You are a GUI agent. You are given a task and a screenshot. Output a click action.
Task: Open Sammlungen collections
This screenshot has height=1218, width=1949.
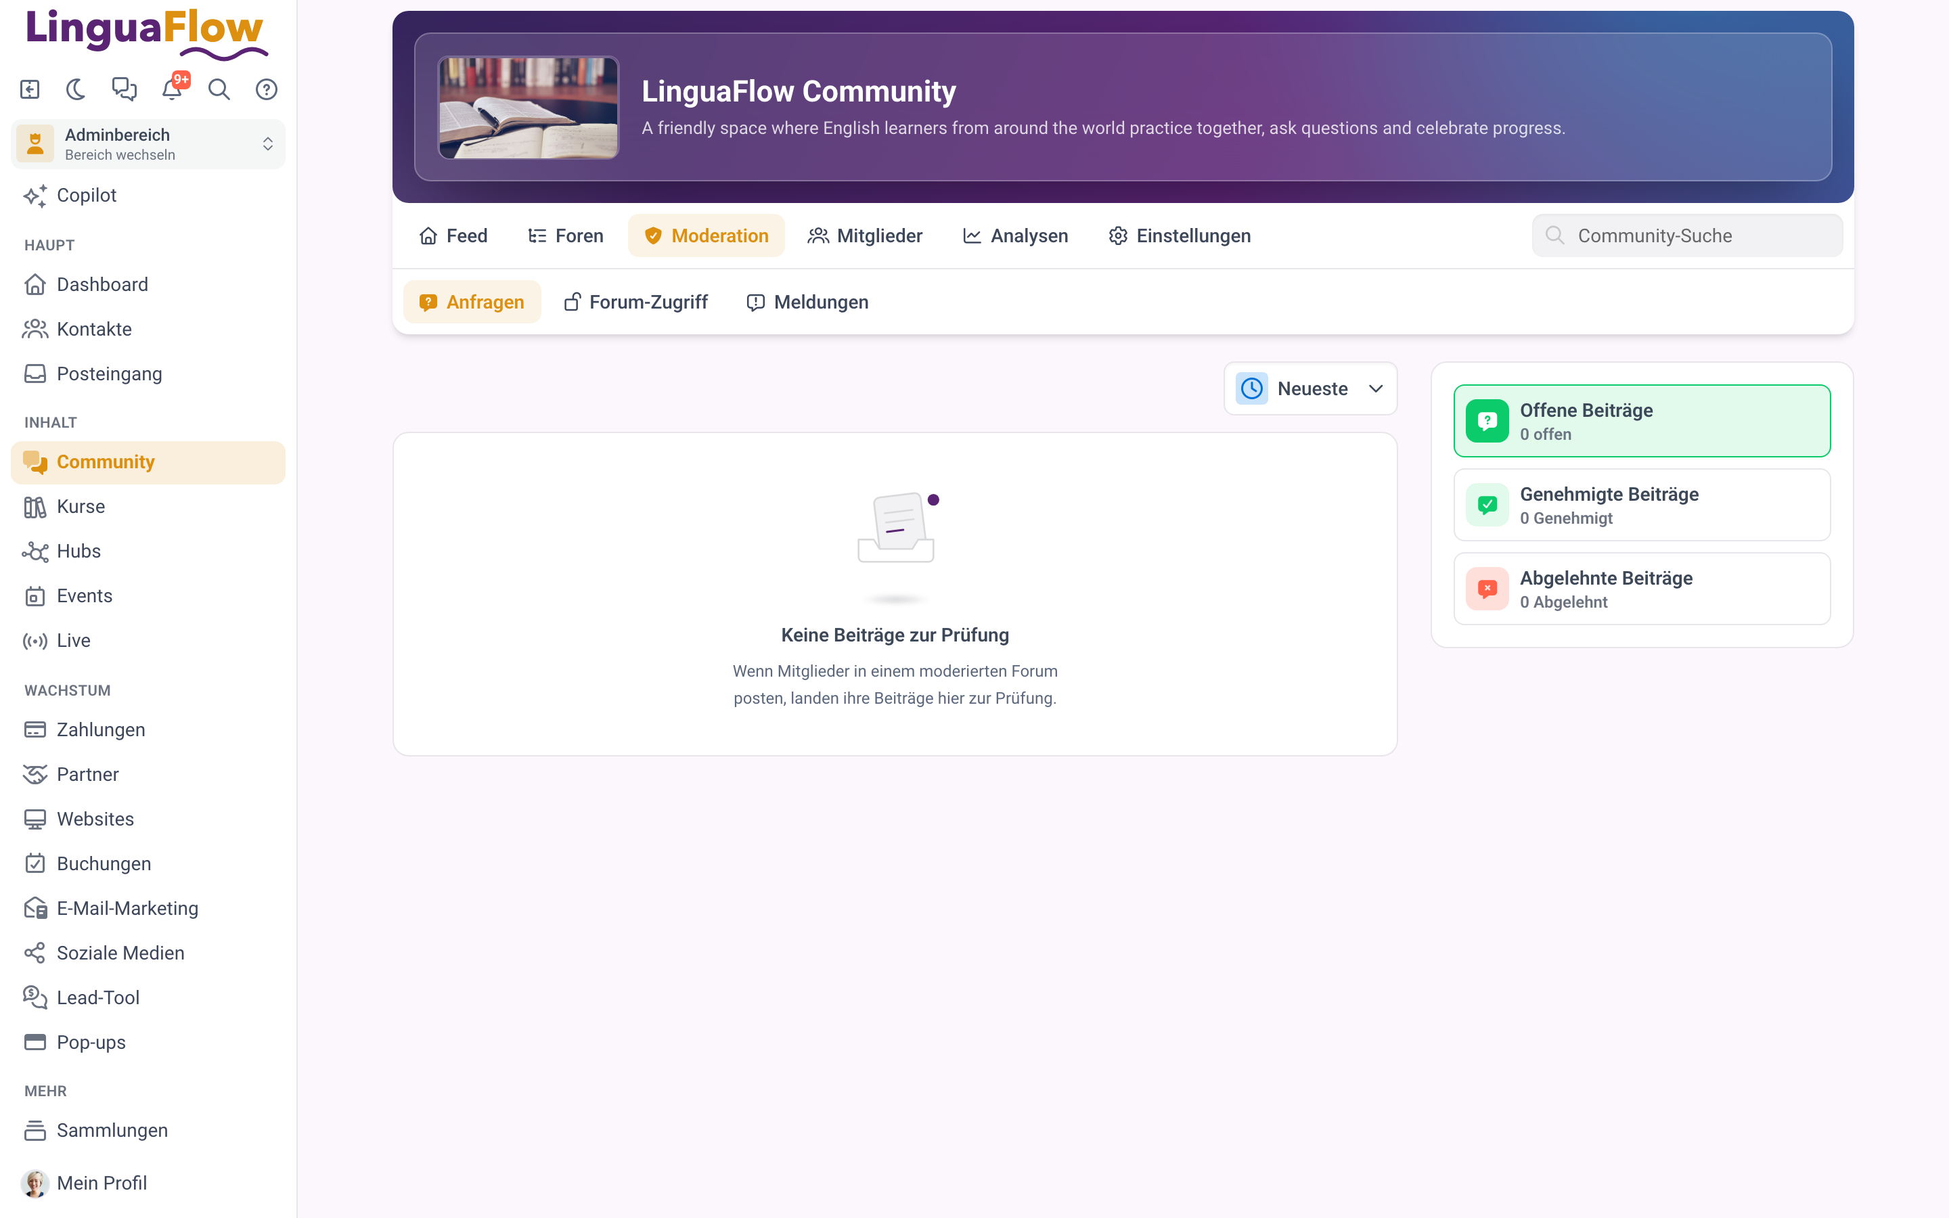[x=148, y=1131]
